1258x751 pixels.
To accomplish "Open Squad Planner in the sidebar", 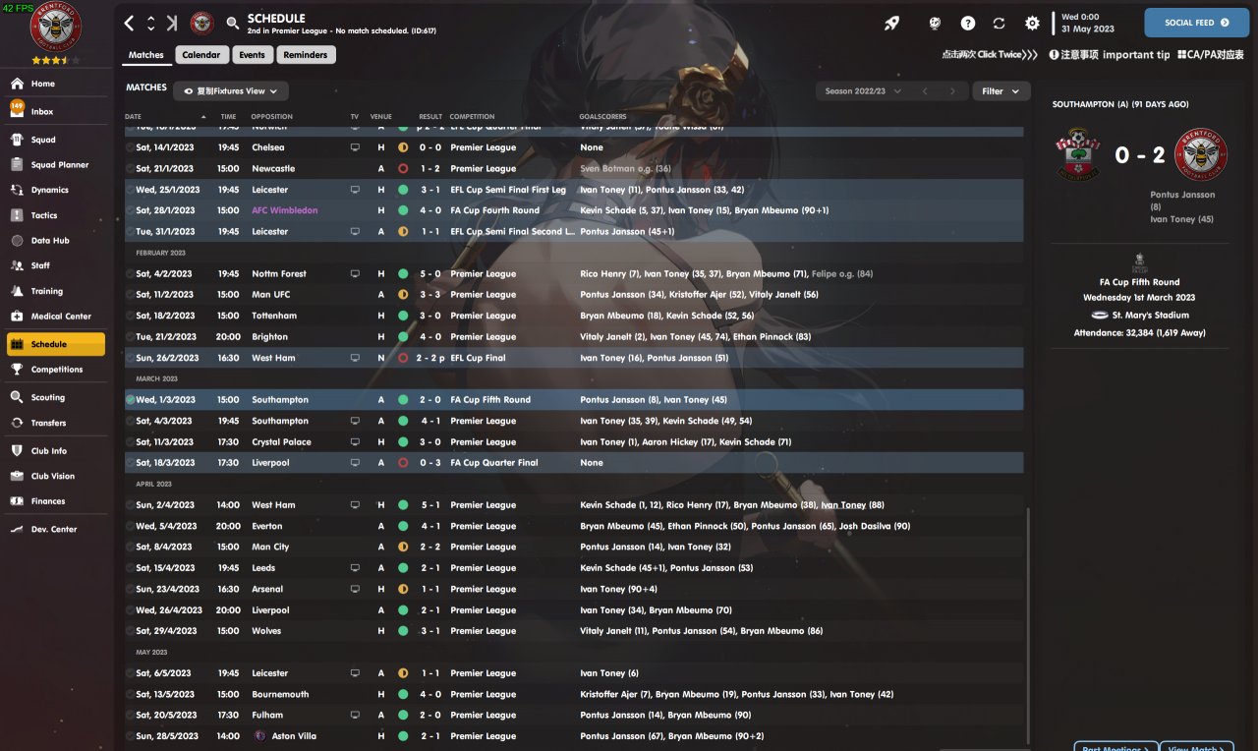I will point(54,165).
